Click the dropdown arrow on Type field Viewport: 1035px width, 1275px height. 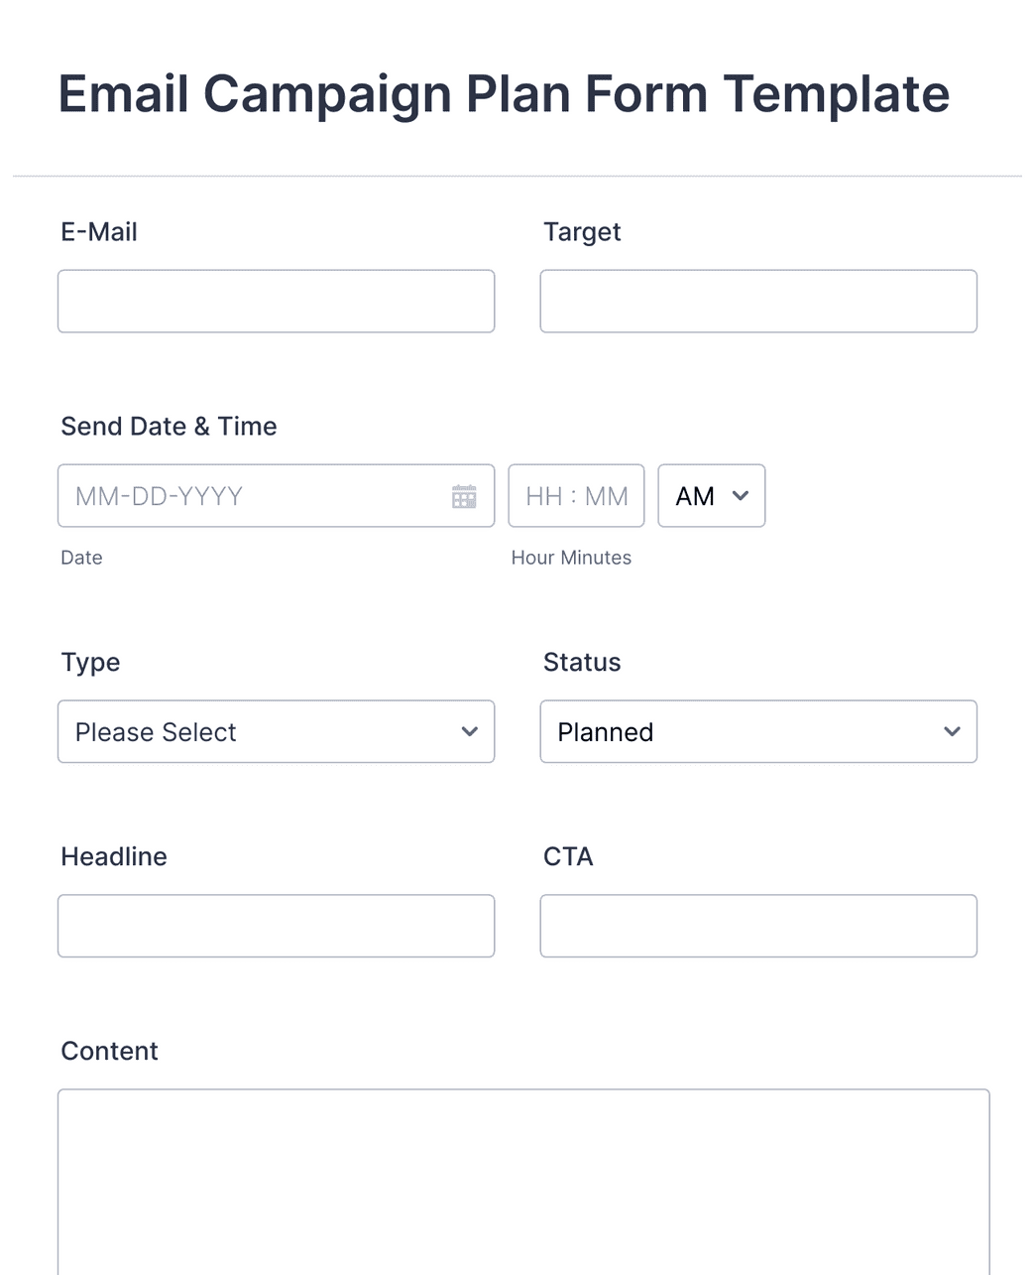(468, 731)
